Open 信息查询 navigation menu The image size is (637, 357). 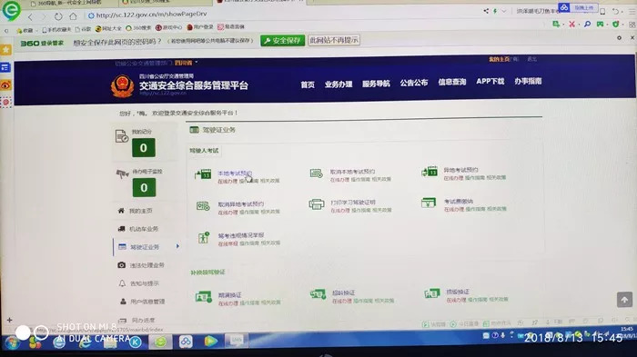451,82
